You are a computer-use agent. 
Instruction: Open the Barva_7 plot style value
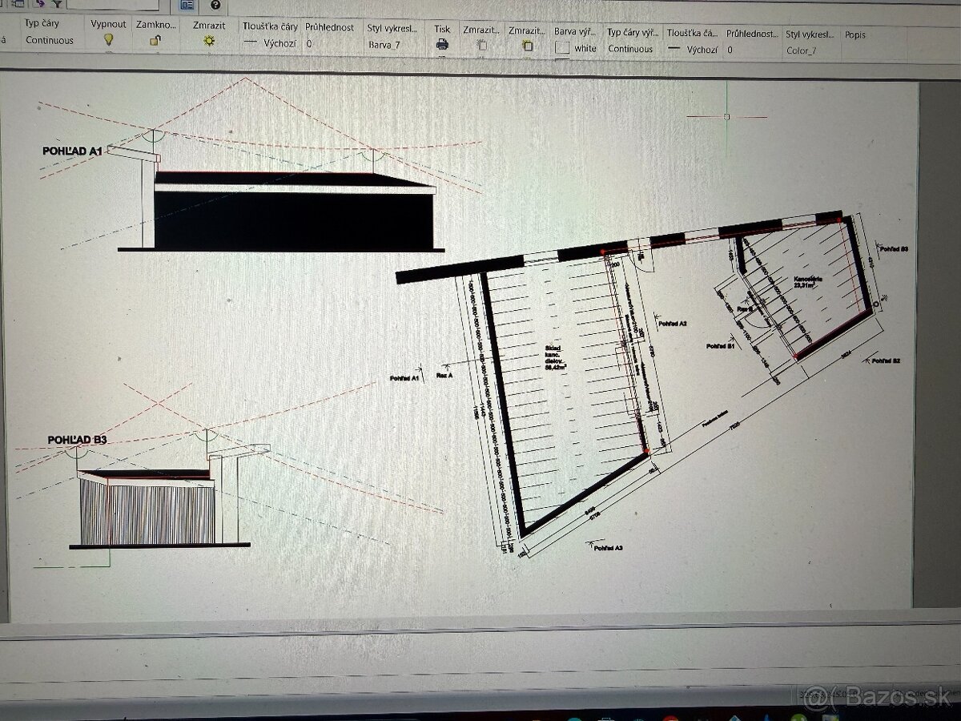(384, 45)
